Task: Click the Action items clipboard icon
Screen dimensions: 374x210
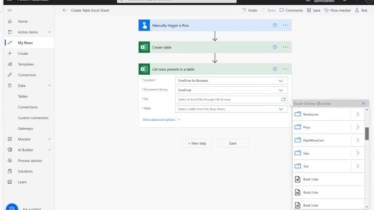Action: (x=10, y=32)
